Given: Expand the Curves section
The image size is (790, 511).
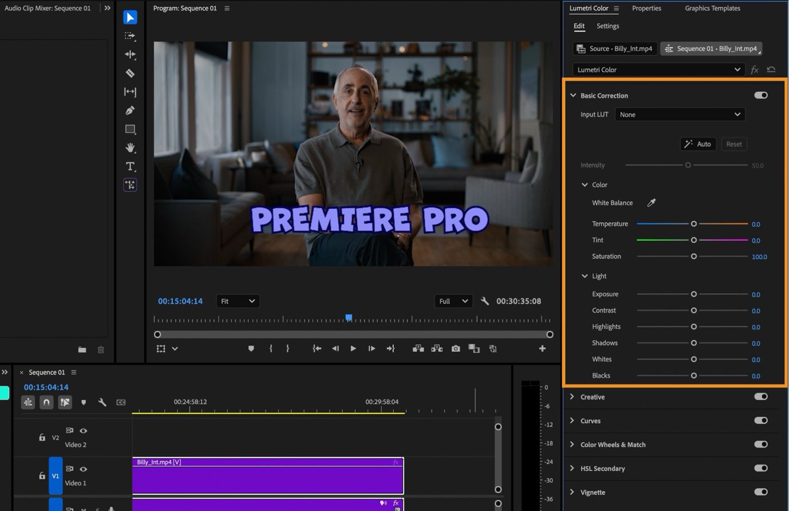Looking at the screenshot, I should tap(572, 420).
